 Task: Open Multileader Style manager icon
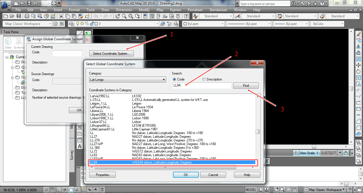coord(322,16)
